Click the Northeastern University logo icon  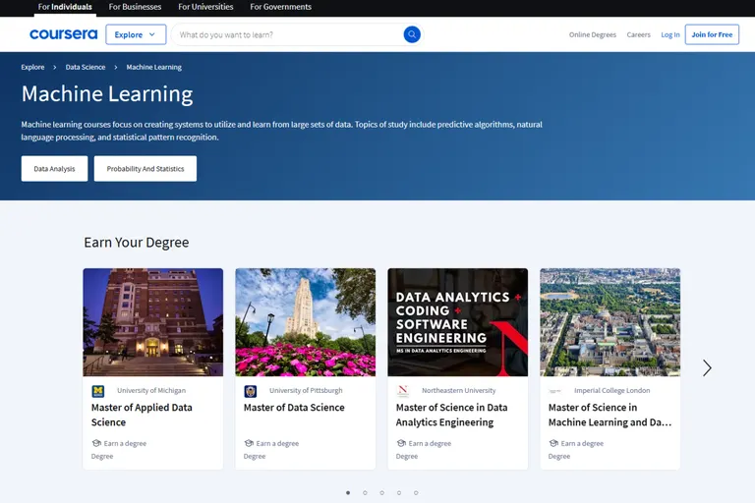tap(403, 391)
